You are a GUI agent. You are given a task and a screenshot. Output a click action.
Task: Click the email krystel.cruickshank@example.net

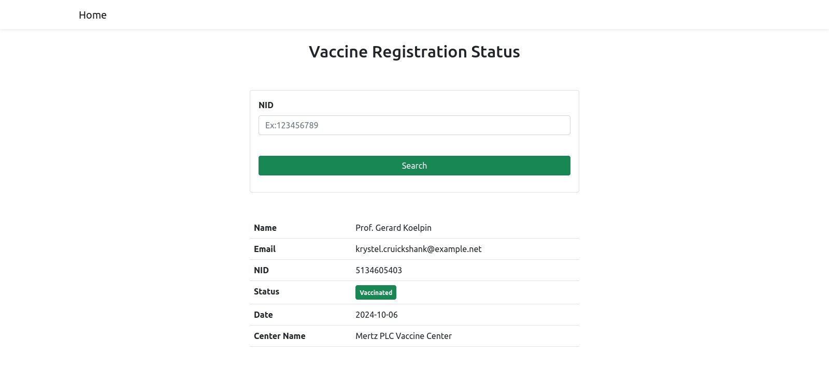(418, 249)
